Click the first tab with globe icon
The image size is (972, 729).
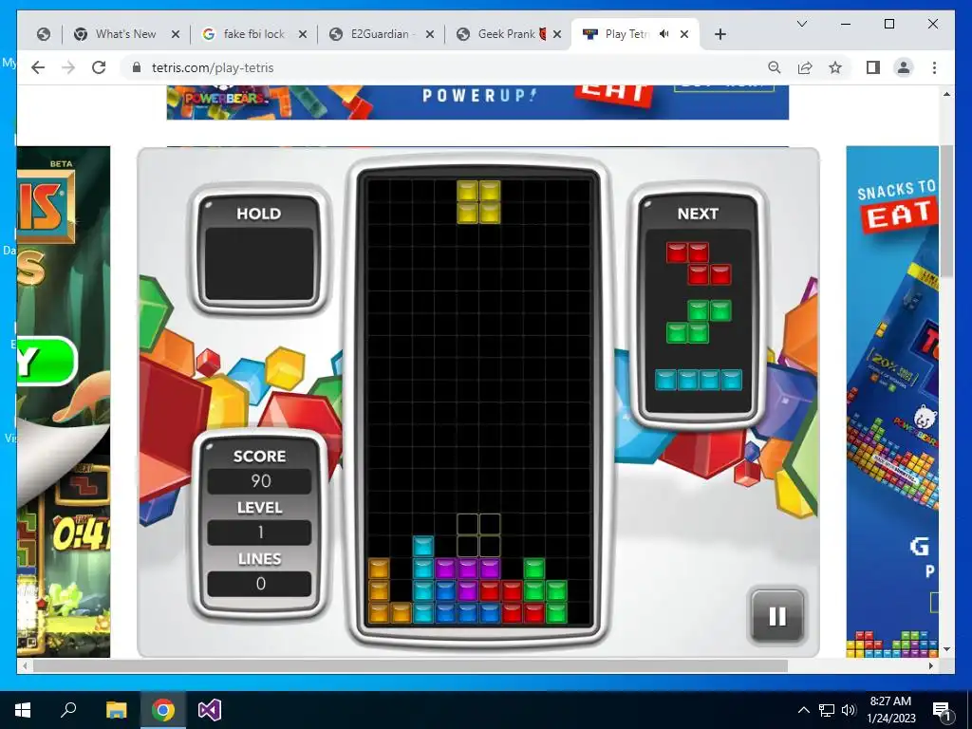click(44, 34)
